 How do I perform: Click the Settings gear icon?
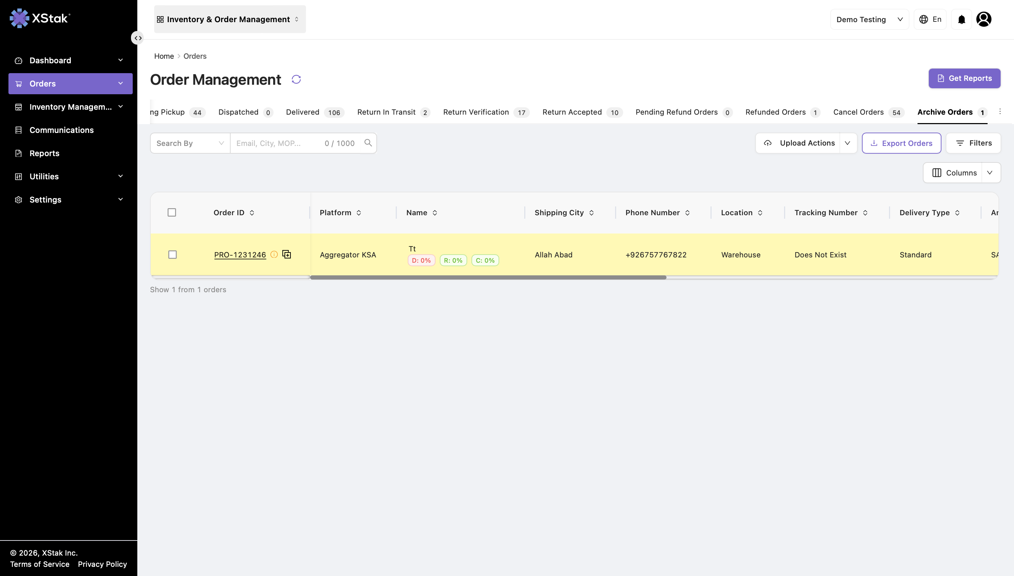[x=18, y=200]
